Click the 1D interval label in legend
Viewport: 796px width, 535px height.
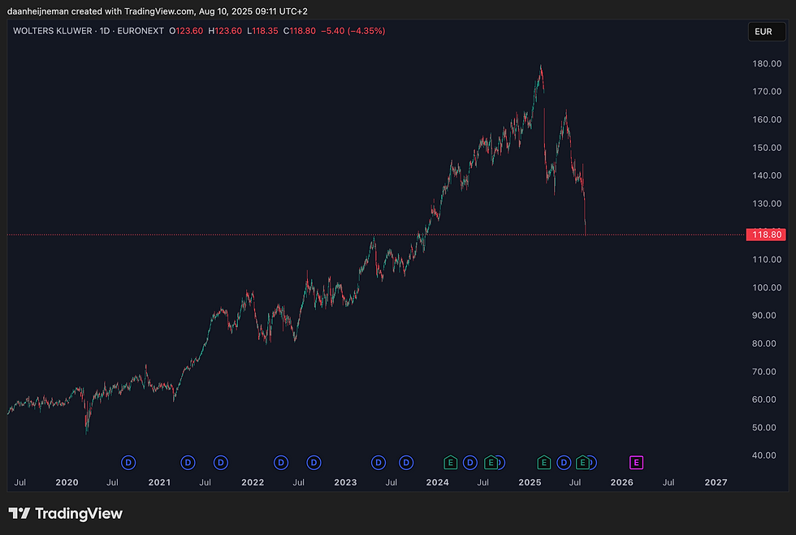point(105,31)
